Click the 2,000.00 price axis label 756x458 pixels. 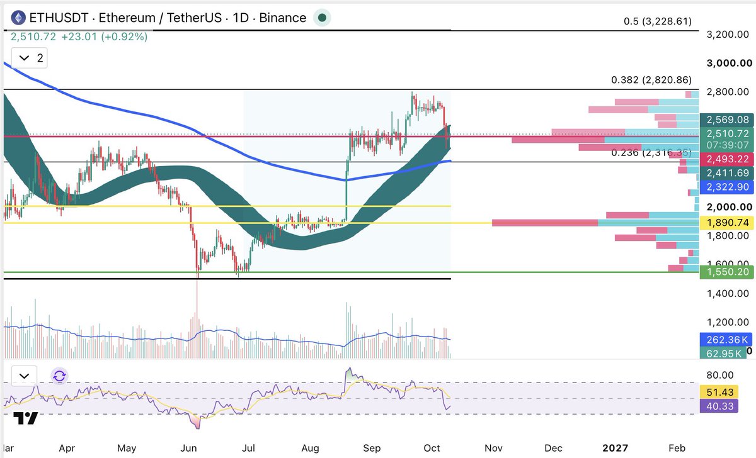728,207
